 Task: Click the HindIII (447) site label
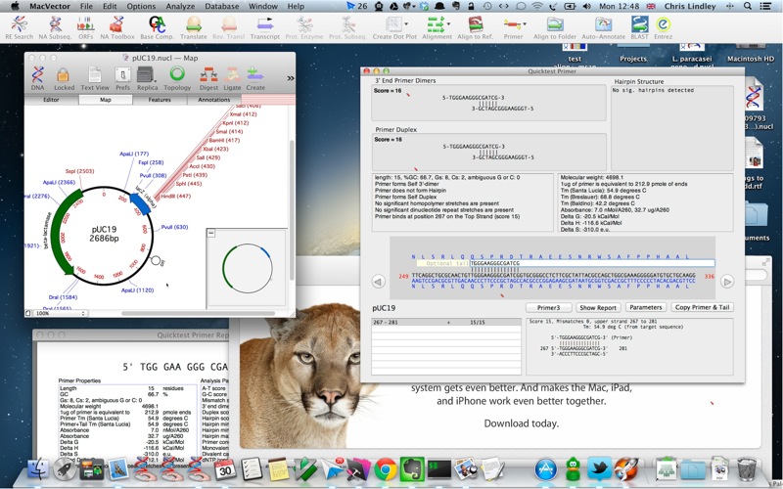[176, 197]
